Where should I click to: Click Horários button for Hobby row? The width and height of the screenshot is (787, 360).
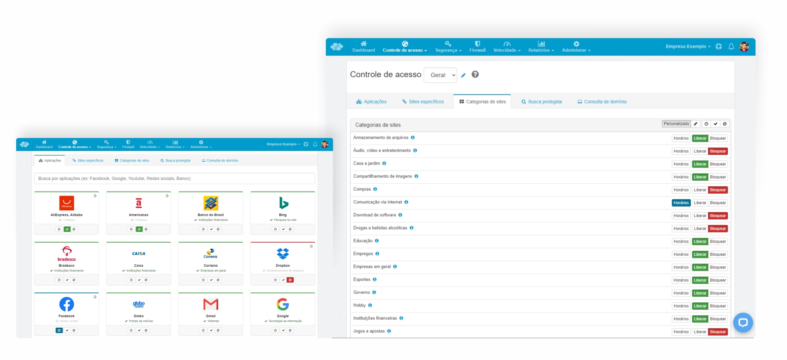(x=681, y=306)
